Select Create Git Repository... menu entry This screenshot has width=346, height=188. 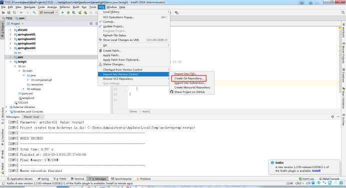pos(188,78)
